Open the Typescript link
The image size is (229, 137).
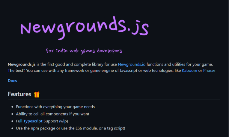tap(33, 121)
